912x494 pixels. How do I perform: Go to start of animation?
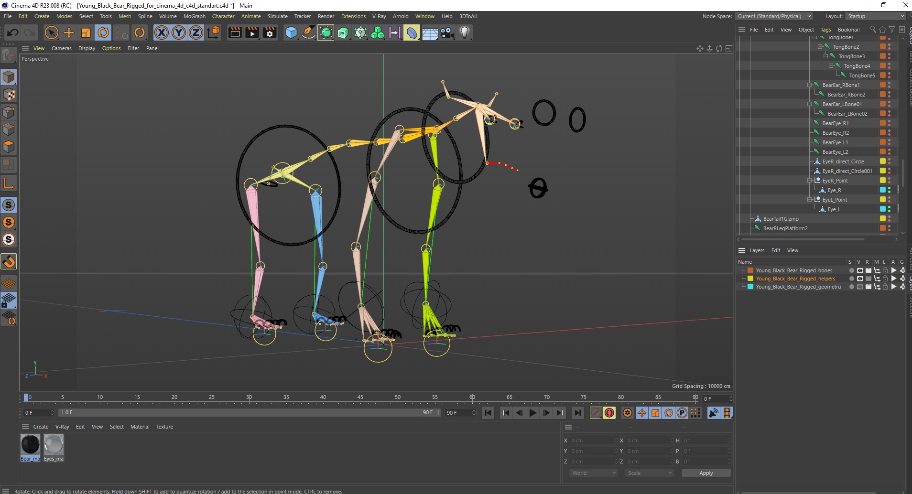click(488, 413)
